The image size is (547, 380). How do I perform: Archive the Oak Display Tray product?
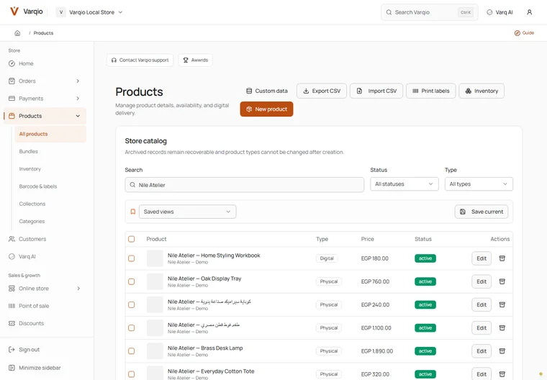(x=502, y=281)
